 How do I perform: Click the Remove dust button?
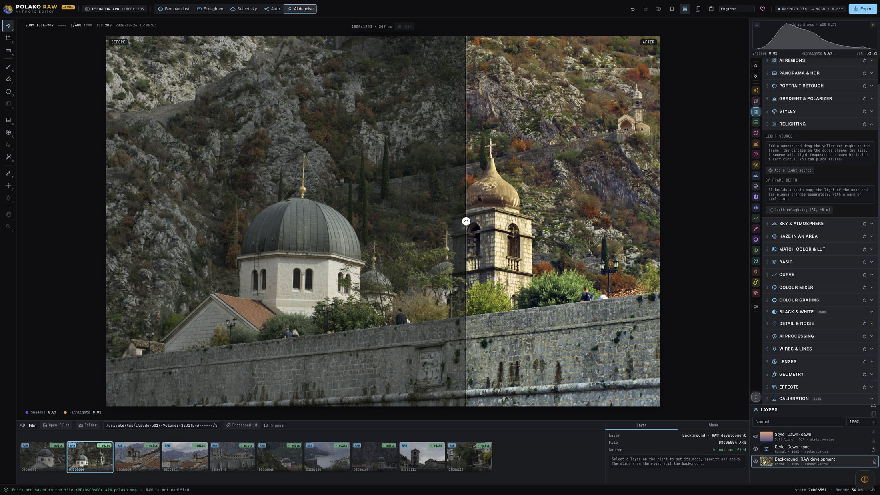[174, 9]
